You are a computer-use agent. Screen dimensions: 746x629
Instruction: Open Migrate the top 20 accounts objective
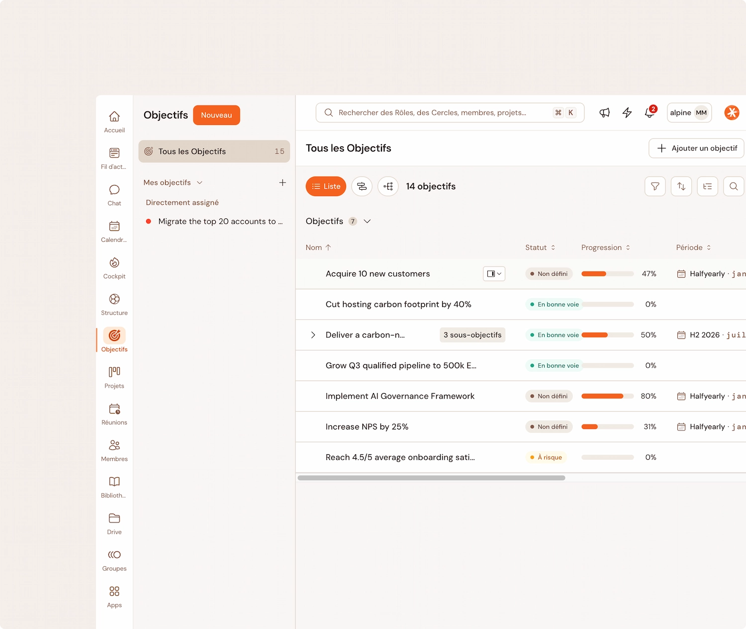coord(214,221)
